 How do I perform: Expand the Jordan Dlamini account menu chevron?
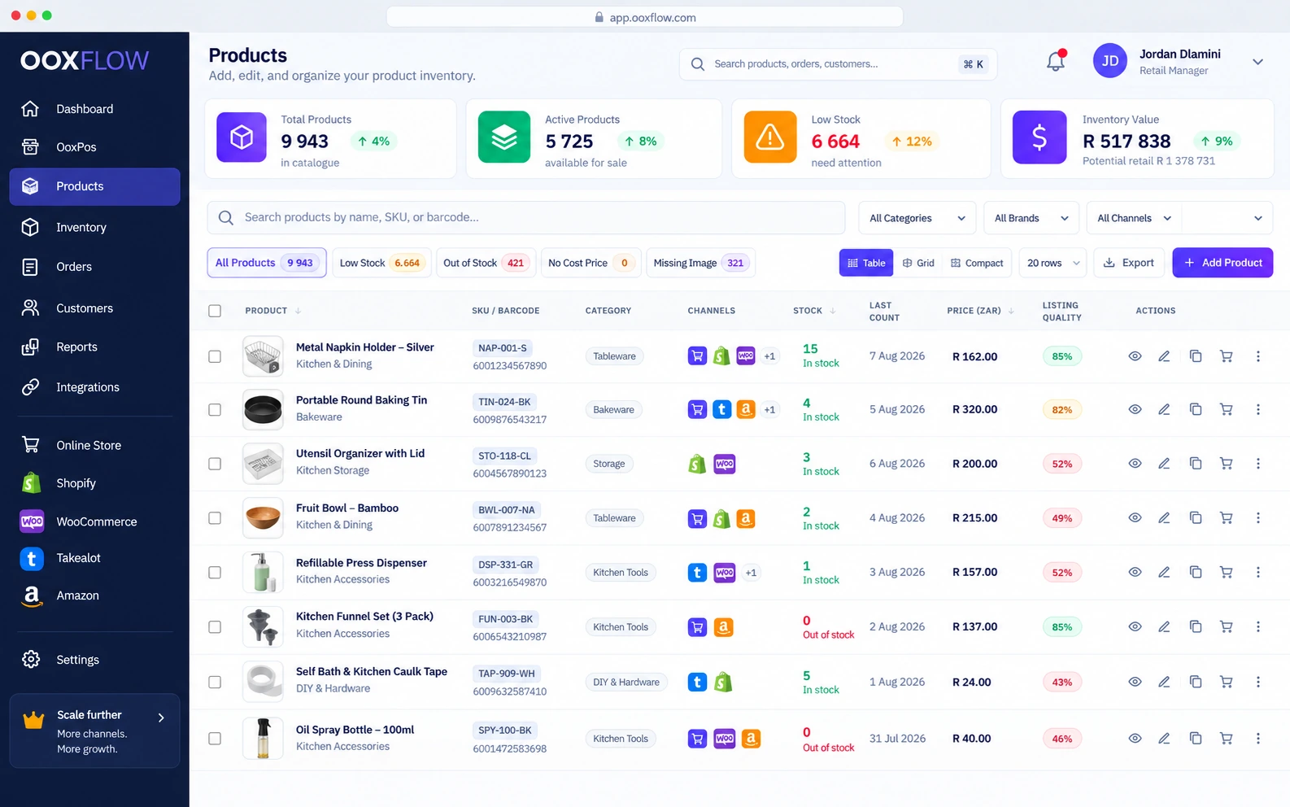[1257, 62]
